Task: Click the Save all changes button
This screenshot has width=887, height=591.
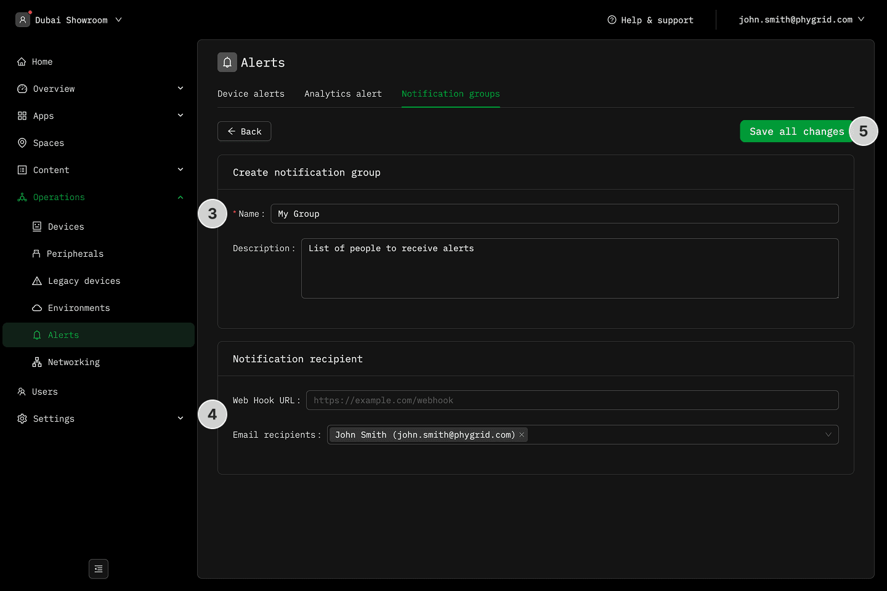Action: (x=796, y=131)
